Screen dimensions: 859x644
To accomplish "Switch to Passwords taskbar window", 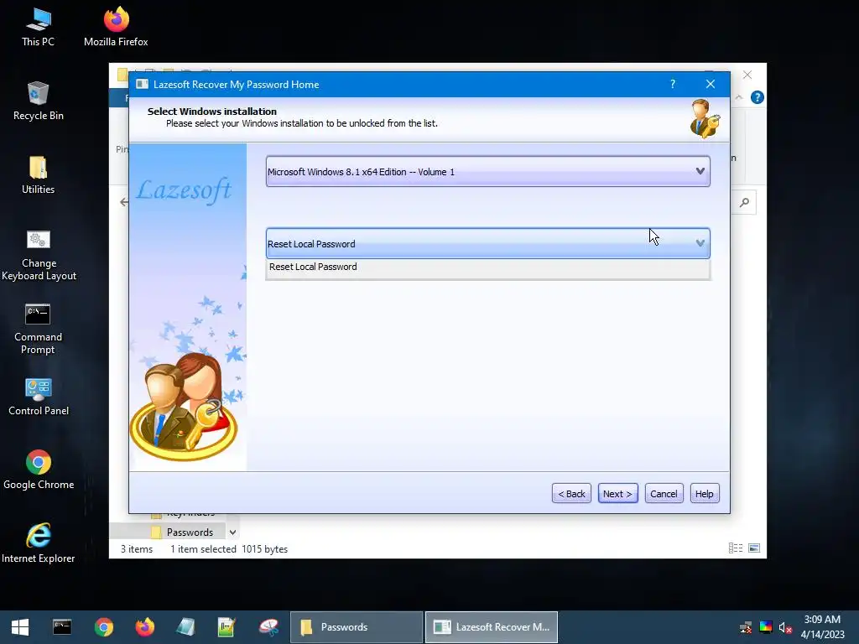I will click(357, 627).
